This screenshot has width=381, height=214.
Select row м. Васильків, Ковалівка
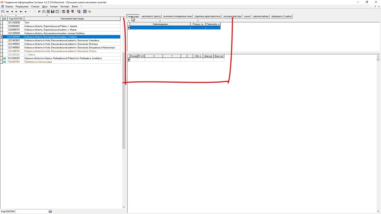72,40
